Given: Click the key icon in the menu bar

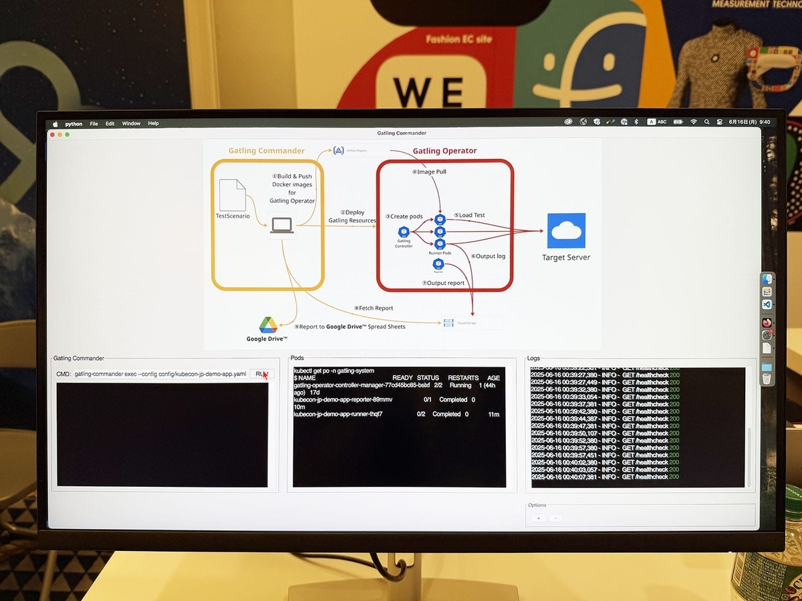Looking at the screenshot, I should point(610,122).
